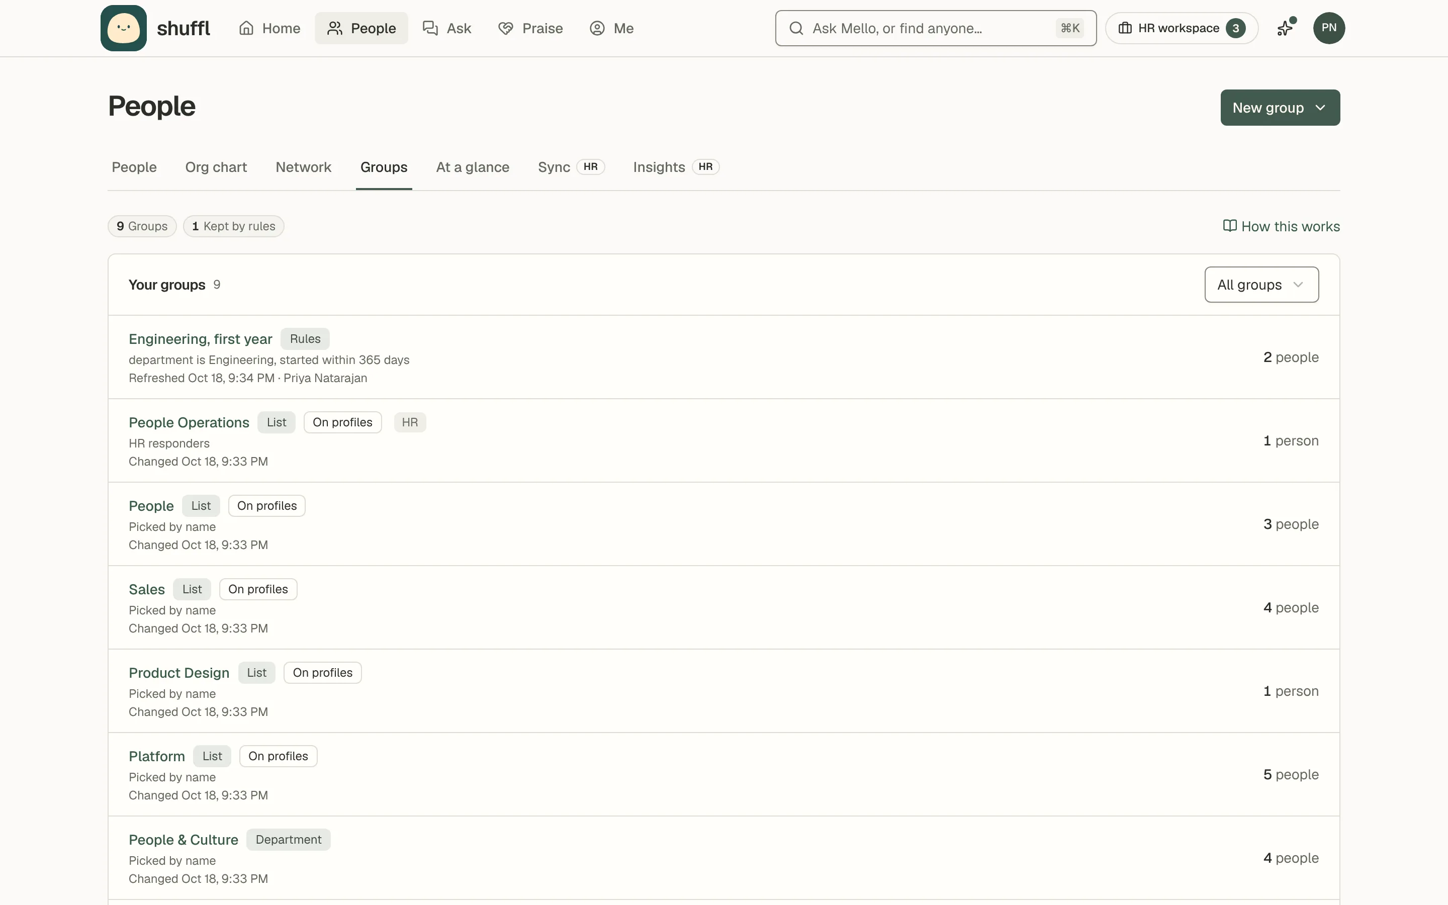Viewport: 1448px width, 905px height.
Task: Click the search magnifier icon
Action: pyautogui.click(x=796, y=28)
